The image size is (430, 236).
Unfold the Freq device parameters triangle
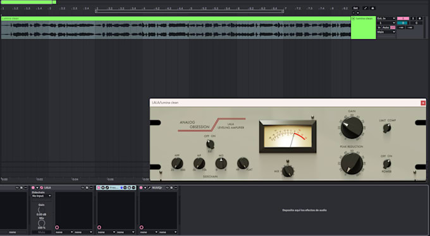point(103,187)
